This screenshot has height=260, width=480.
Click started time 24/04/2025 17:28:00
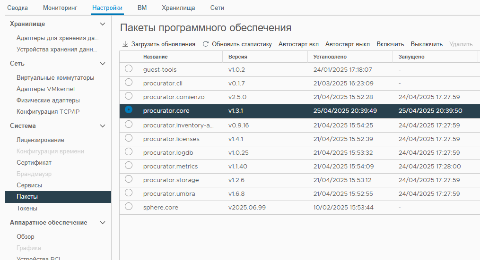click(x=429, y=167)
